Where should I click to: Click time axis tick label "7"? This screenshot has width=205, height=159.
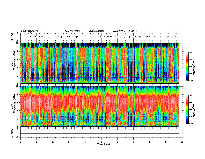tap(134, 142)
